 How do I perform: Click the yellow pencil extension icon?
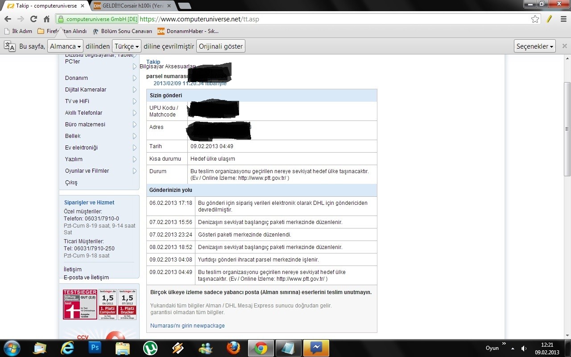tap(549, 19)
